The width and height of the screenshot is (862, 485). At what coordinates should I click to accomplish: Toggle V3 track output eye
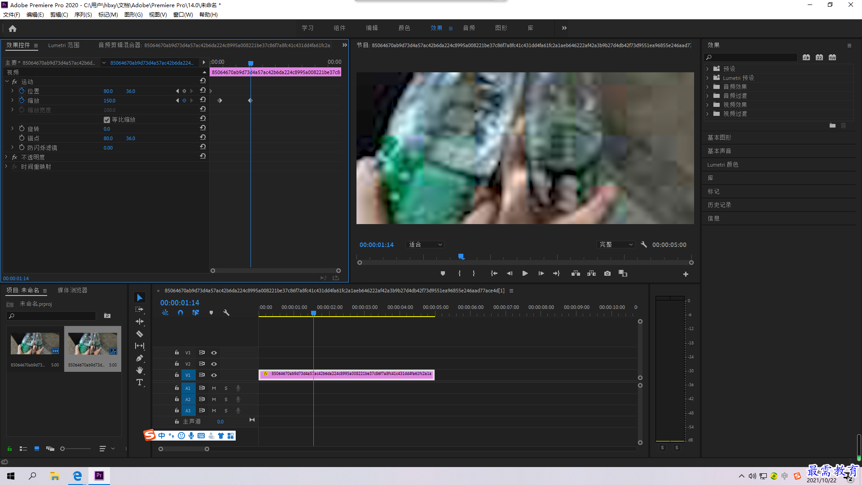click(214, 353)
